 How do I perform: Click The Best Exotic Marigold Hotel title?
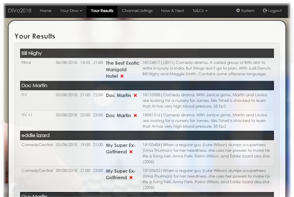(122, 70)
